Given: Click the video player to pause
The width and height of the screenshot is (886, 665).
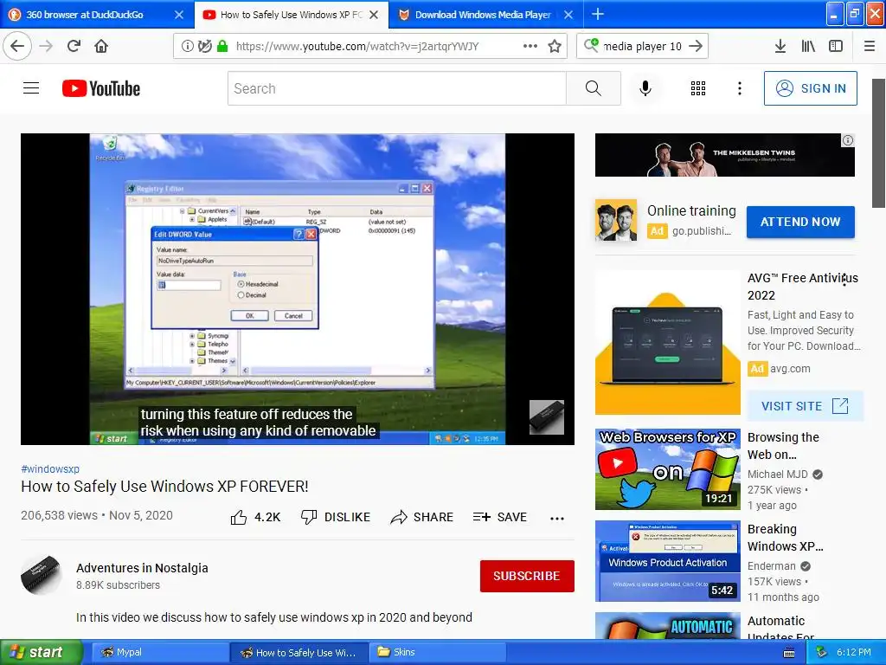Looking at the screenshot, I should [x=298, y=288].
